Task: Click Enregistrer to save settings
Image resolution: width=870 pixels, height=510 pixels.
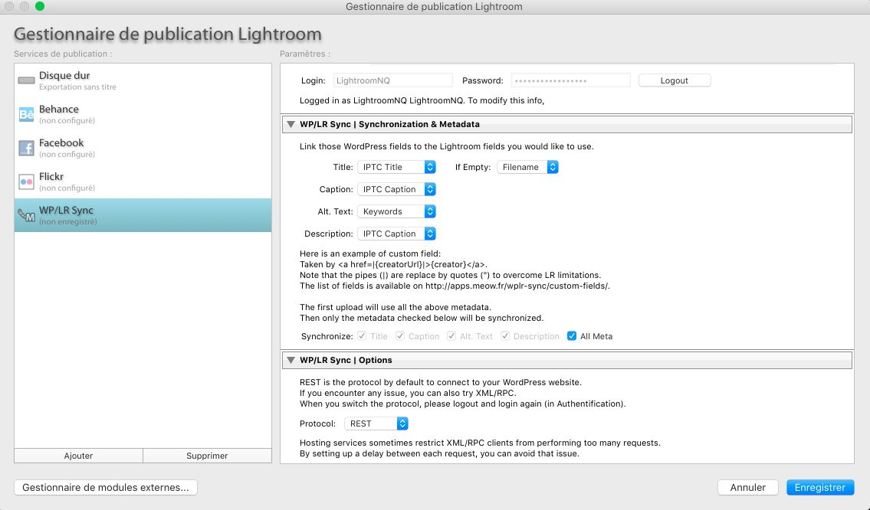Action: [820, 487]
